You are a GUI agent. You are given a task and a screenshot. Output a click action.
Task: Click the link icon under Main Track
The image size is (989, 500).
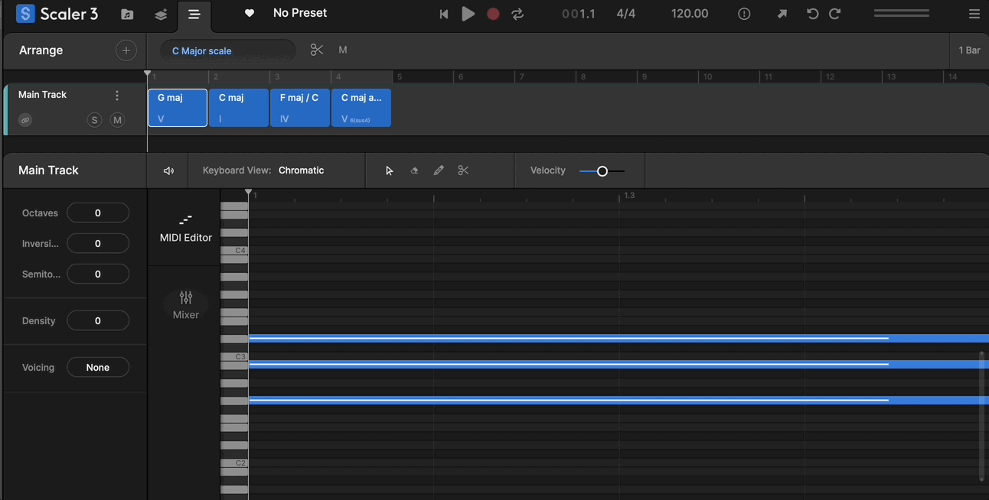click(x=25, y=120)
